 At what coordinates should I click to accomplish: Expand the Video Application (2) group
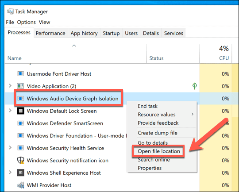pyautogui.click(x=10, y=86)
